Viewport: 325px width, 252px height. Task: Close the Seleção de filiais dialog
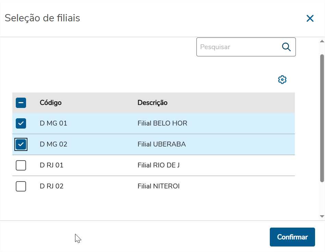310,19
